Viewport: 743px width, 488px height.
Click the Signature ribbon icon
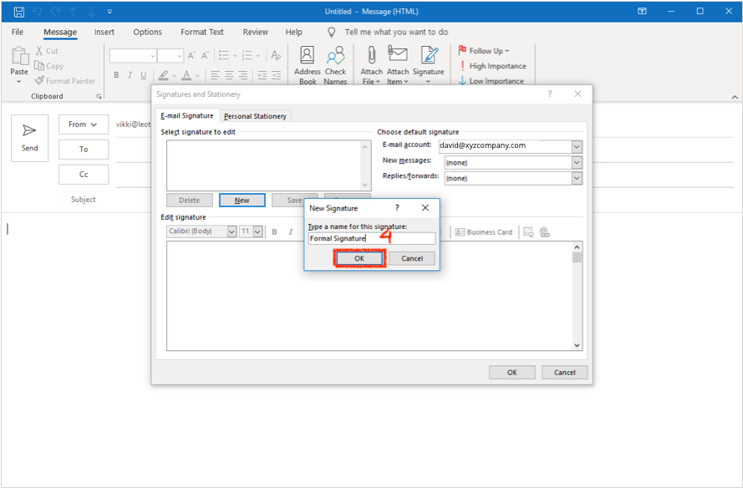pos(429,65)
